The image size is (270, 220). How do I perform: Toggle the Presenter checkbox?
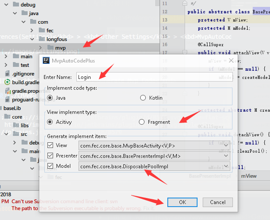tap(50, 156)
